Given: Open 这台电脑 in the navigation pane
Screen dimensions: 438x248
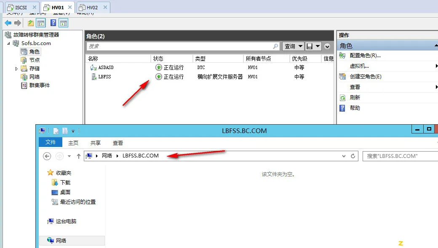Looking at the screenshot, I should coord(66,221).
